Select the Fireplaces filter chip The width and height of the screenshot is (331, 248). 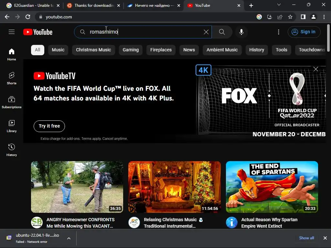coord(161,50)
